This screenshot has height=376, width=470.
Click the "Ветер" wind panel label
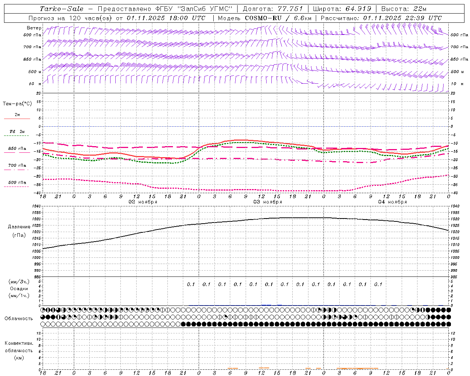34,28
